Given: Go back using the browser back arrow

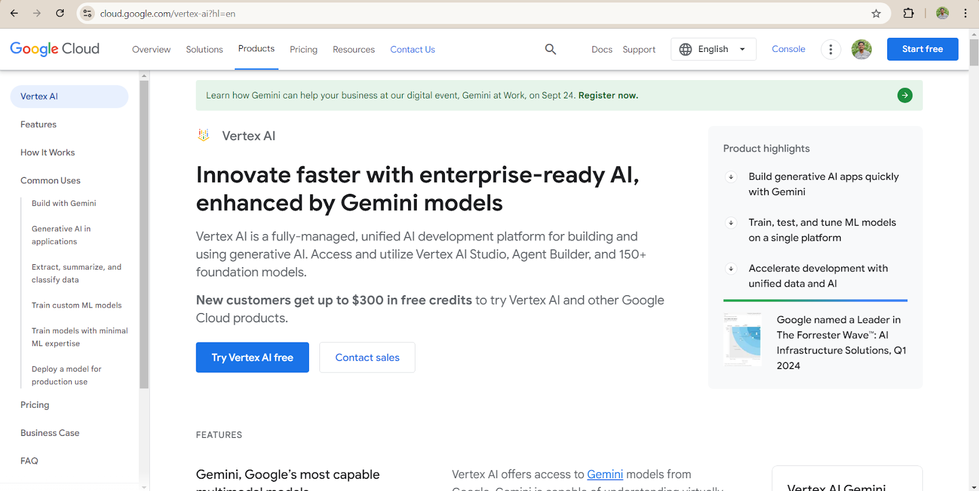Looking at the screenshot, I should point(14,13).
